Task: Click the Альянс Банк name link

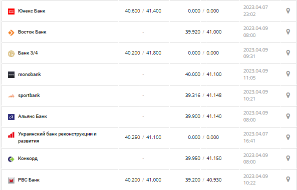Action: pyautogui.click(x=33, y=116)
